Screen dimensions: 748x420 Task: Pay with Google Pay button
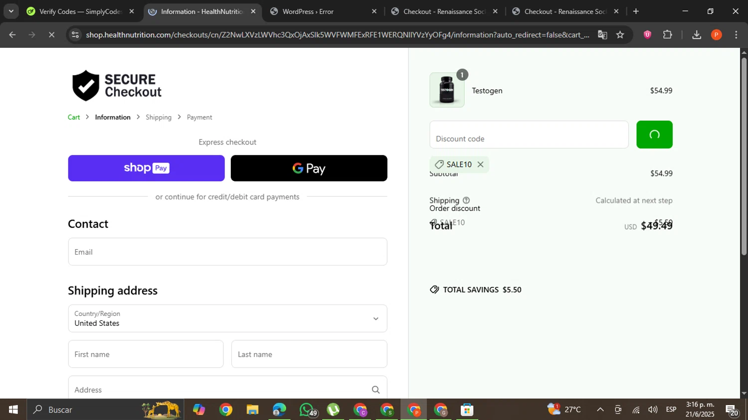(x=309, y=168)
